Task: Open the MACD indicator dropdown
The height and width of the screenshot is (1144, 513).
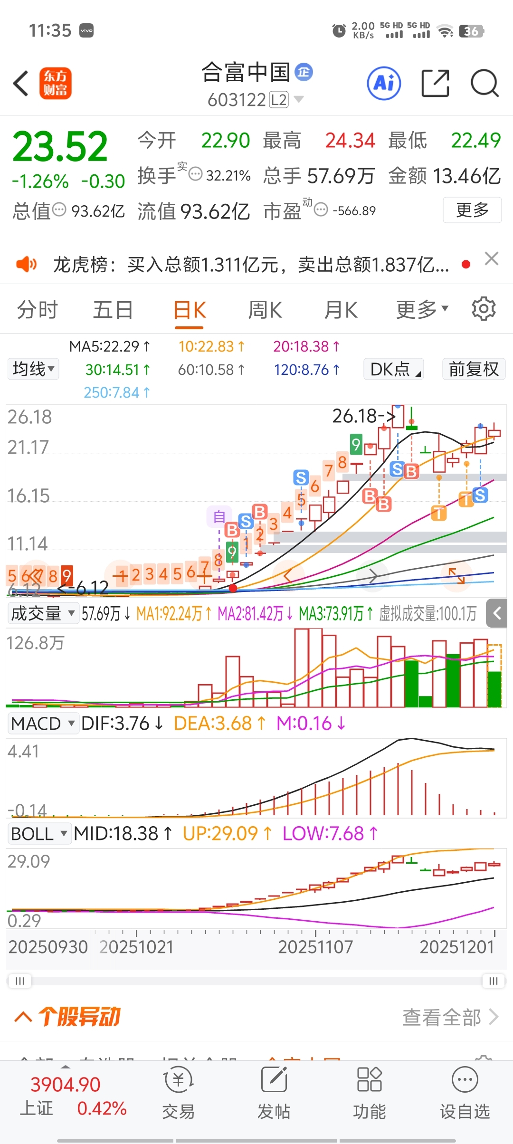Action: coord(43,724)
